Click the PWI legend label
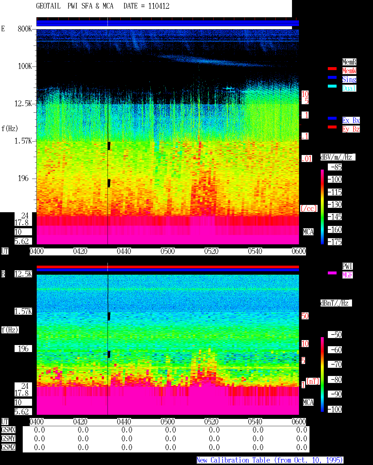This screenshot has width=373, height=465. click(x=347, y=266)
